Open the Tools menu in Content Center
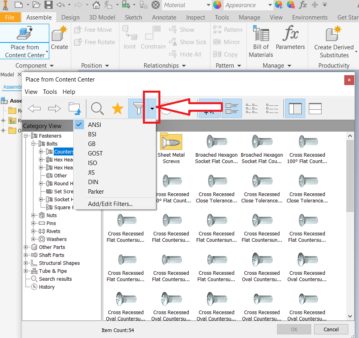Image resolution: width=359 pixels, height=338 pixels. [x=50, y=91]
